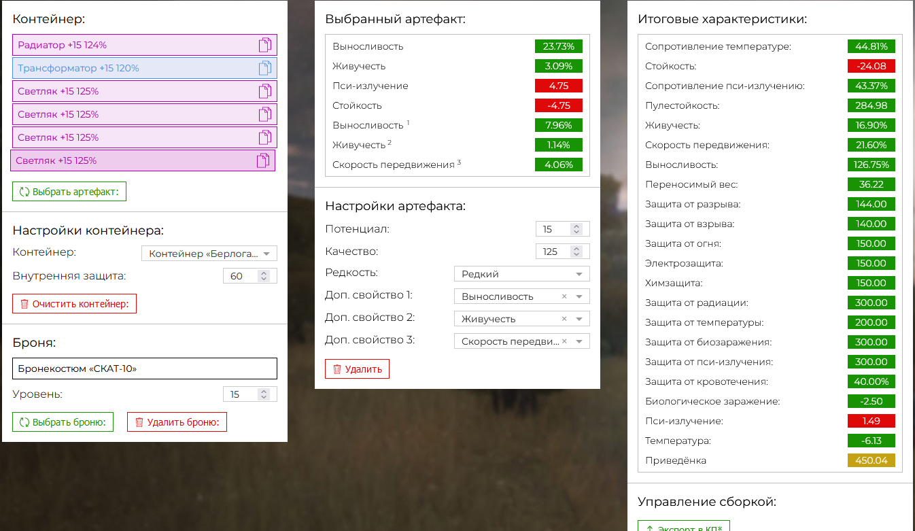The height and width of the screenshot is (531, 915).
Task: Click the Управление сборкой heading
Action: click(707, 502)
